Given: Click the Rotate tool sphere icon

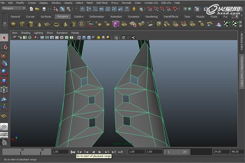Looking at the screenshot, I should pos(4,72).
